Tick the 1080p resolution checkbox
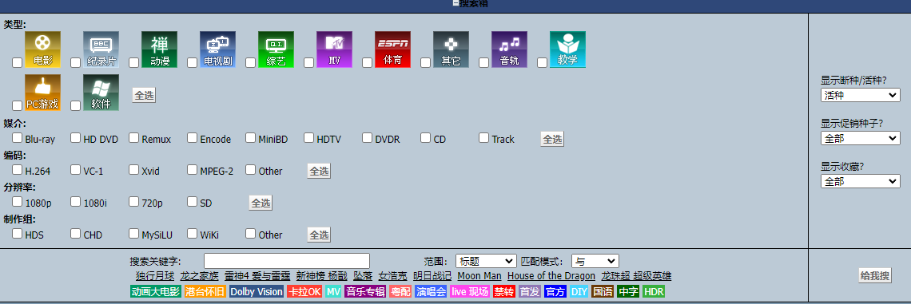This screenshot has width=911, height=304. [18, 202]
